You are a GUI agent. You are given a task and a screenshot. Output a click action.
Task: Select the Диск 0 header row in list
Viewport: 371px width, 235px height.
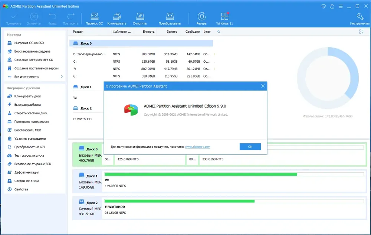(x=141, y=43)
